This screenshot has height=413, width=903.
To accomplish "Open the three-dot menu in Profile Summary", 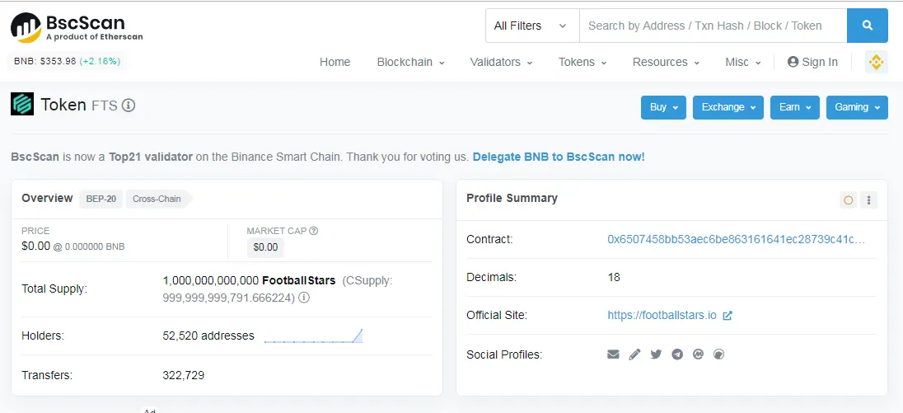I will [x=869, y=200].
